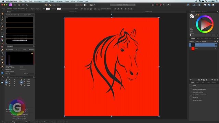Open the Apple menu
This screenshot has height=123, width=219.
pyautogui.click(x=3, y=1)
